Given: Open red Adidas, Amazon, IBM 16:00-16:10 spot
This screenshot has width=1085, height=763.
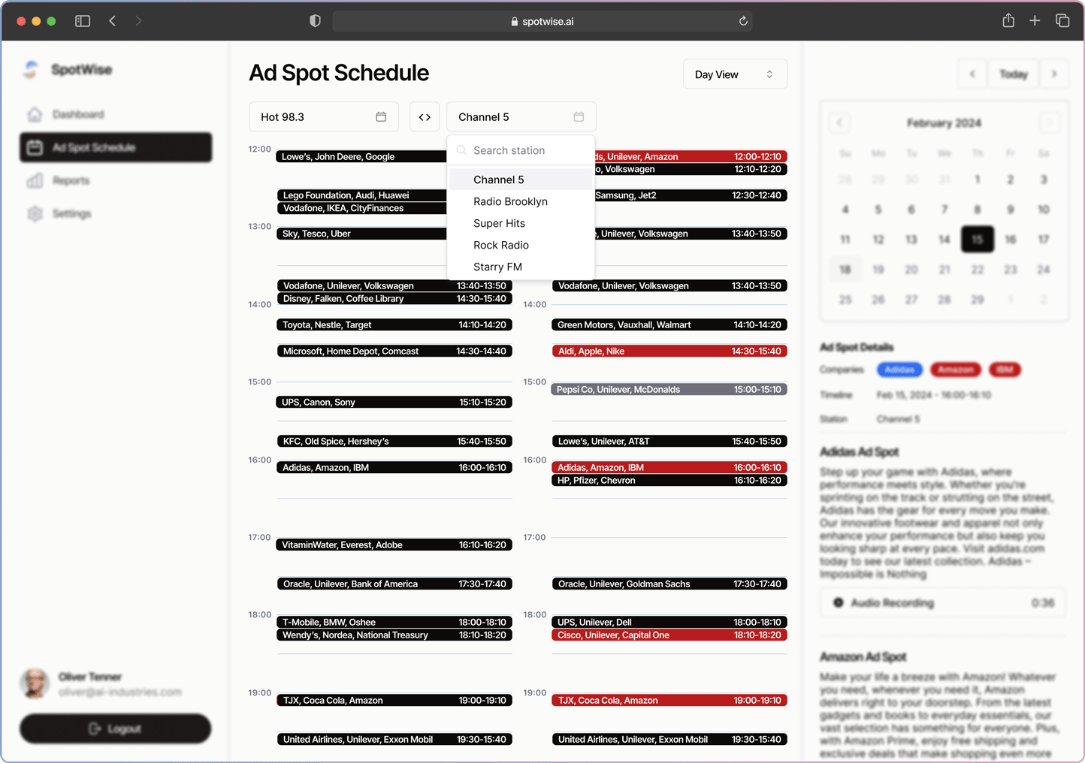Looking at the screenshot, I should (669, 467).
